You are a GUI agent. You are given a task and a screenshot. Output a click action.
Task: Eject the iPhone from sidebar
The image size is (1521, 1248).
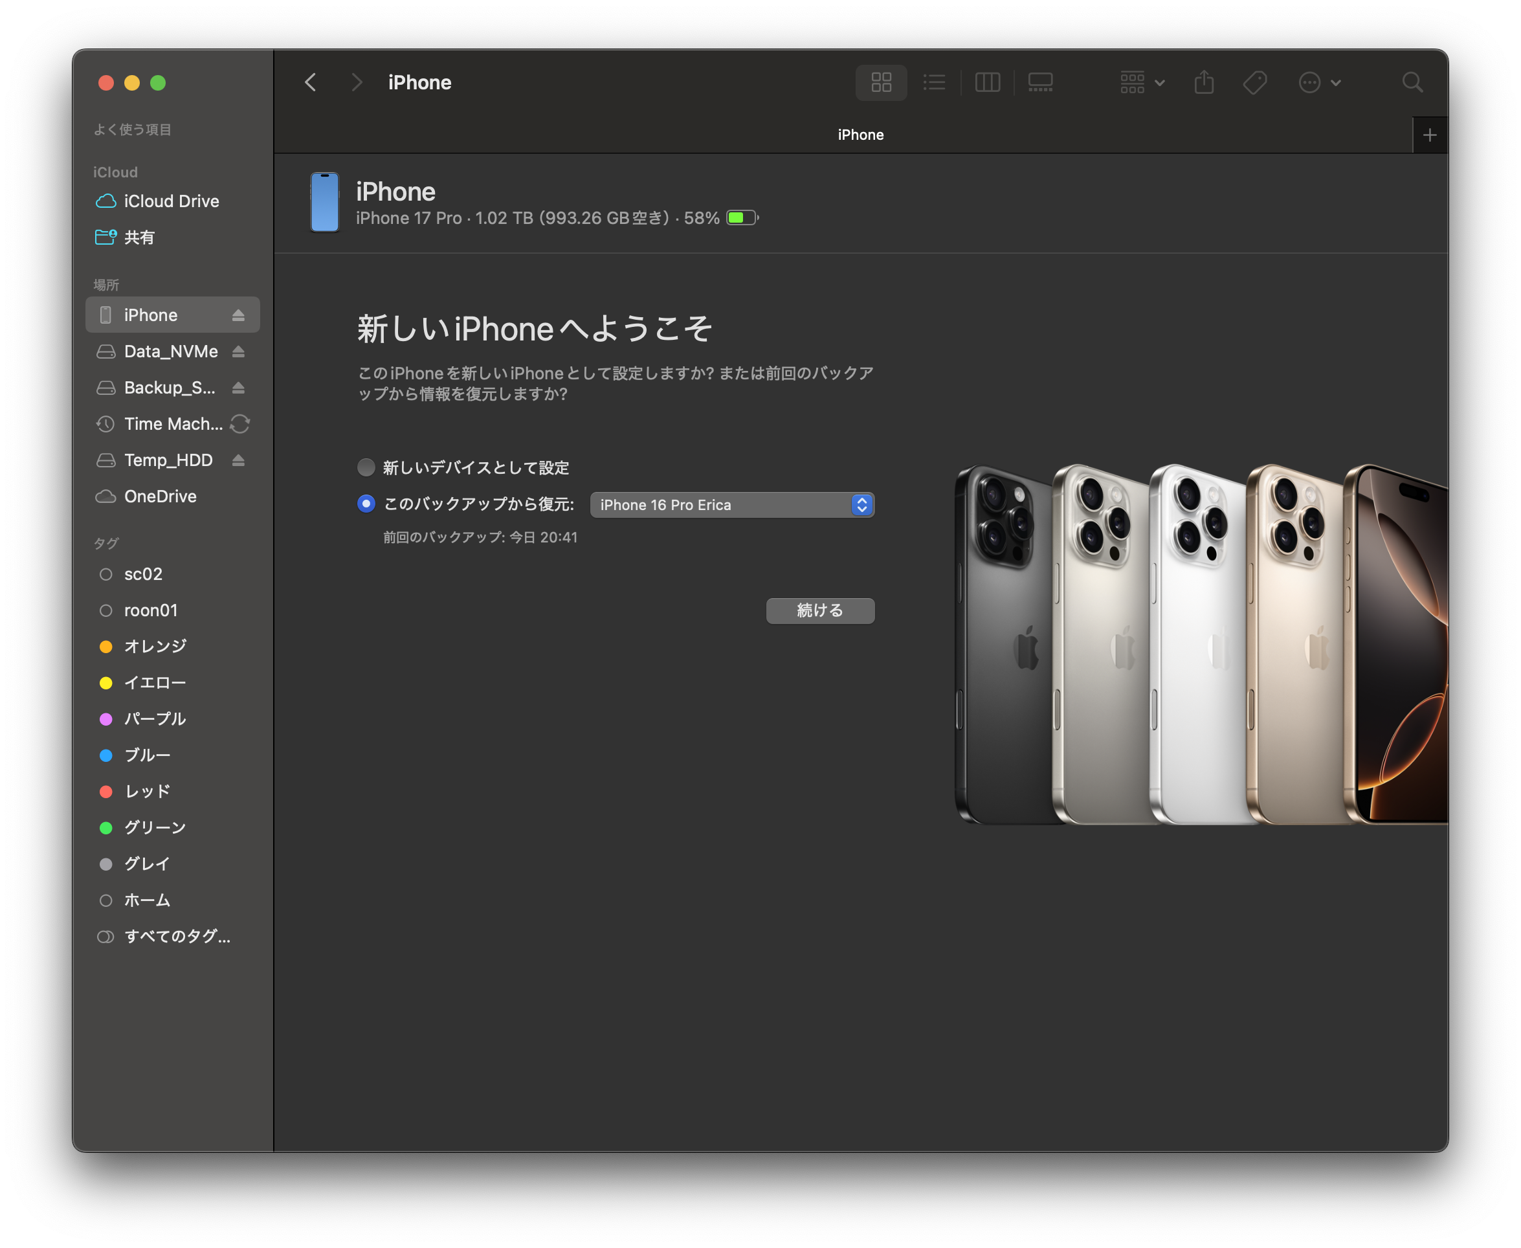coord(239,316)
